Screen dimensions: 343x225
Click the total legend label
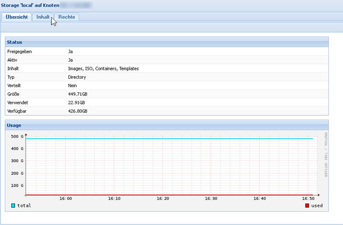tap(24, 205)
